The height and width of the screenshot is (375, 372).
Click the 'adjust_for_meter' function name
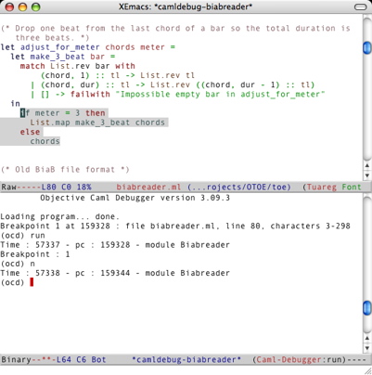coord(60,47)
